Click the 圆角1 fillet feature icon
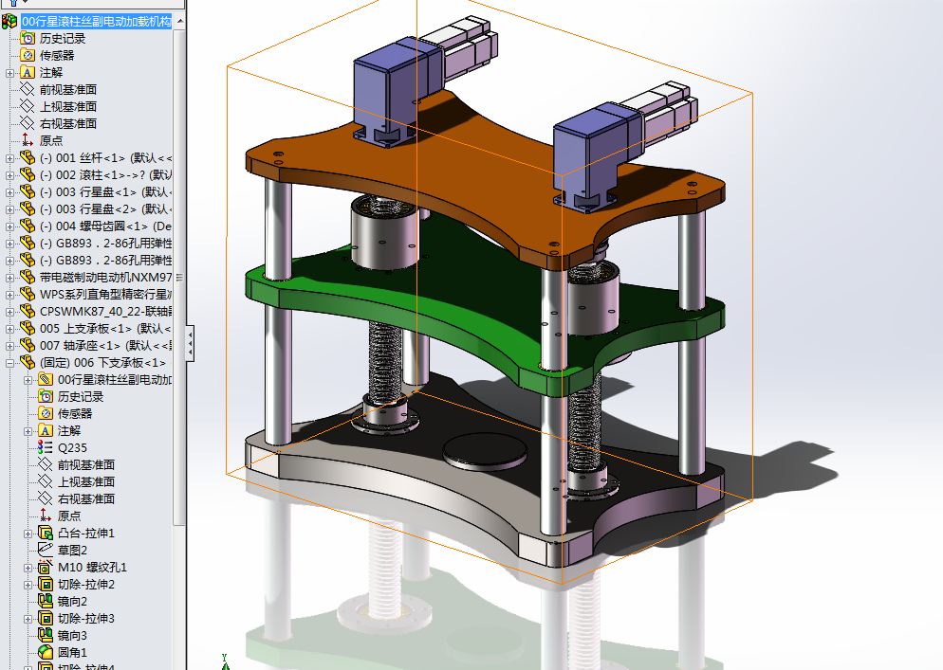 pyautogui.click(x=46, y=652)
